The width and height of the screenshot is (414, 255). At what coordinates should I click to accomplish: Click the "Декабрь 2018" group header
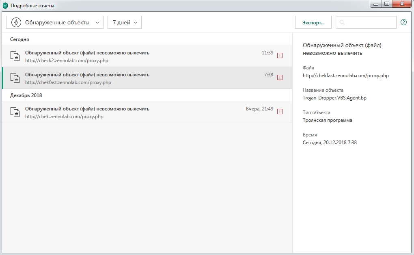(x=26, y=95)
